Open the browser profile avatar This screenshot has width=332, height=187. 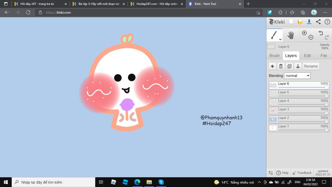[314, 13]
